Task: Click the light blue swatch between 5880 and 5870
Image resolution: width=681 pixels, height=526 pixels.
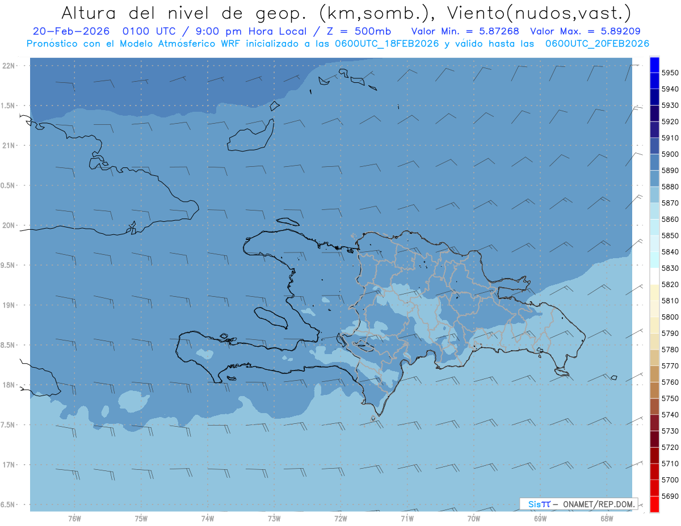Action: pos(654,195)
